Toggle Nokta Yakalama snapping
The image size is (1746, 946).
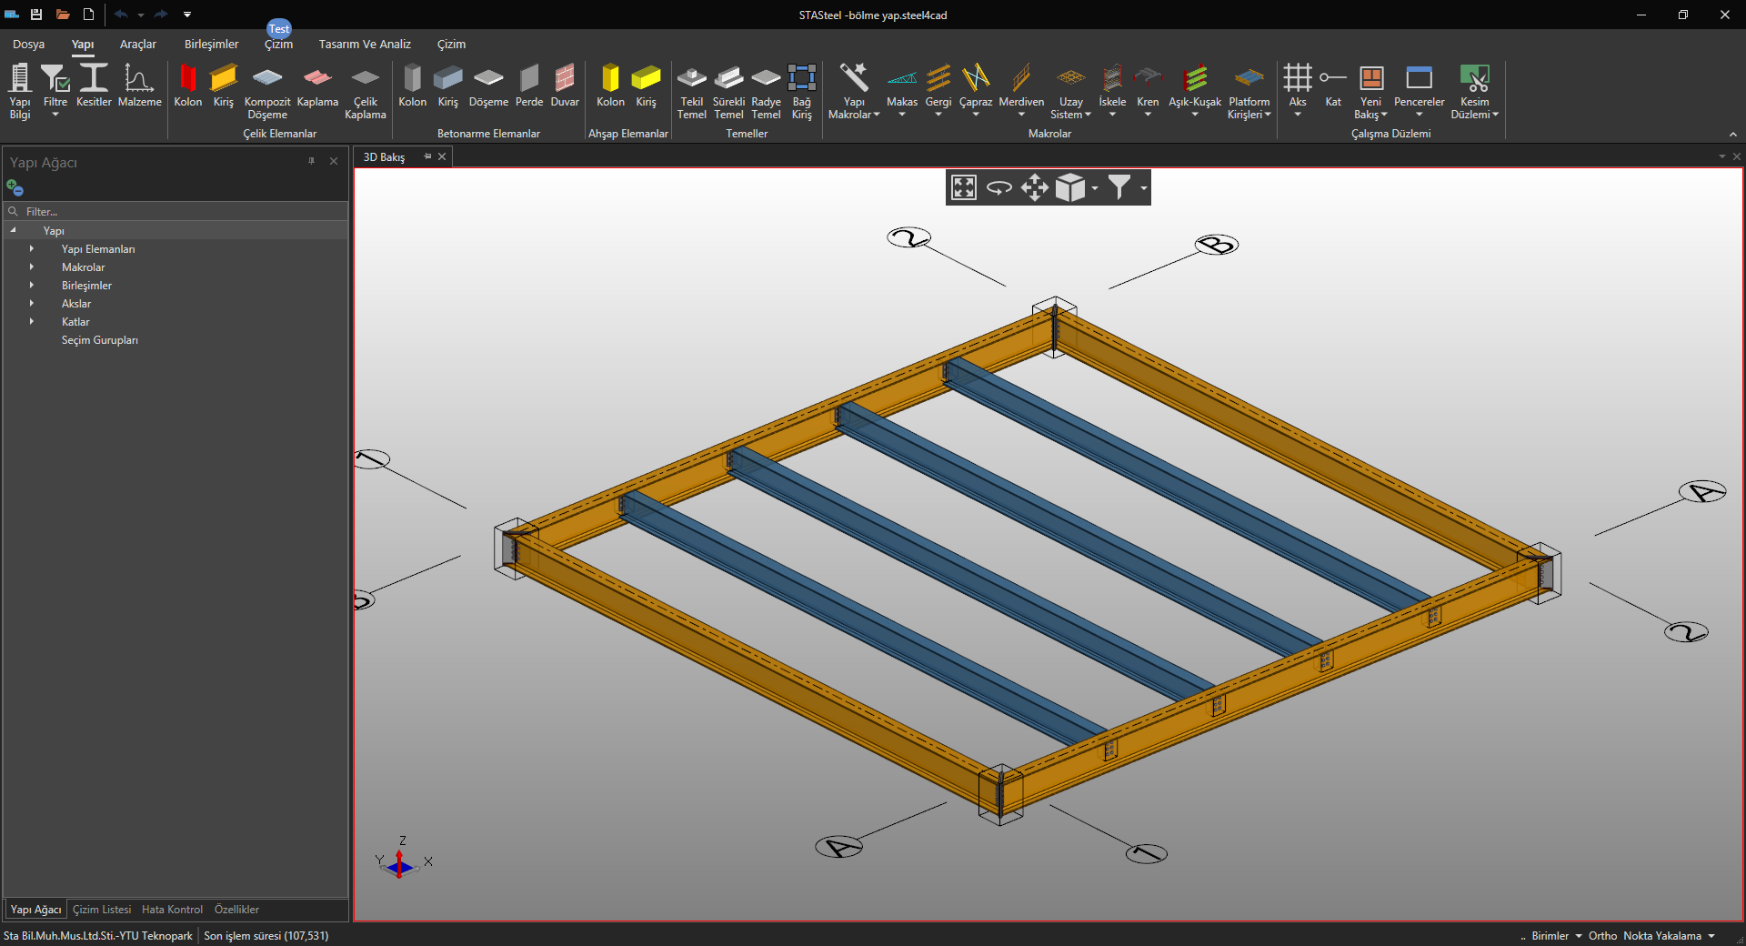pos(1661,935)
